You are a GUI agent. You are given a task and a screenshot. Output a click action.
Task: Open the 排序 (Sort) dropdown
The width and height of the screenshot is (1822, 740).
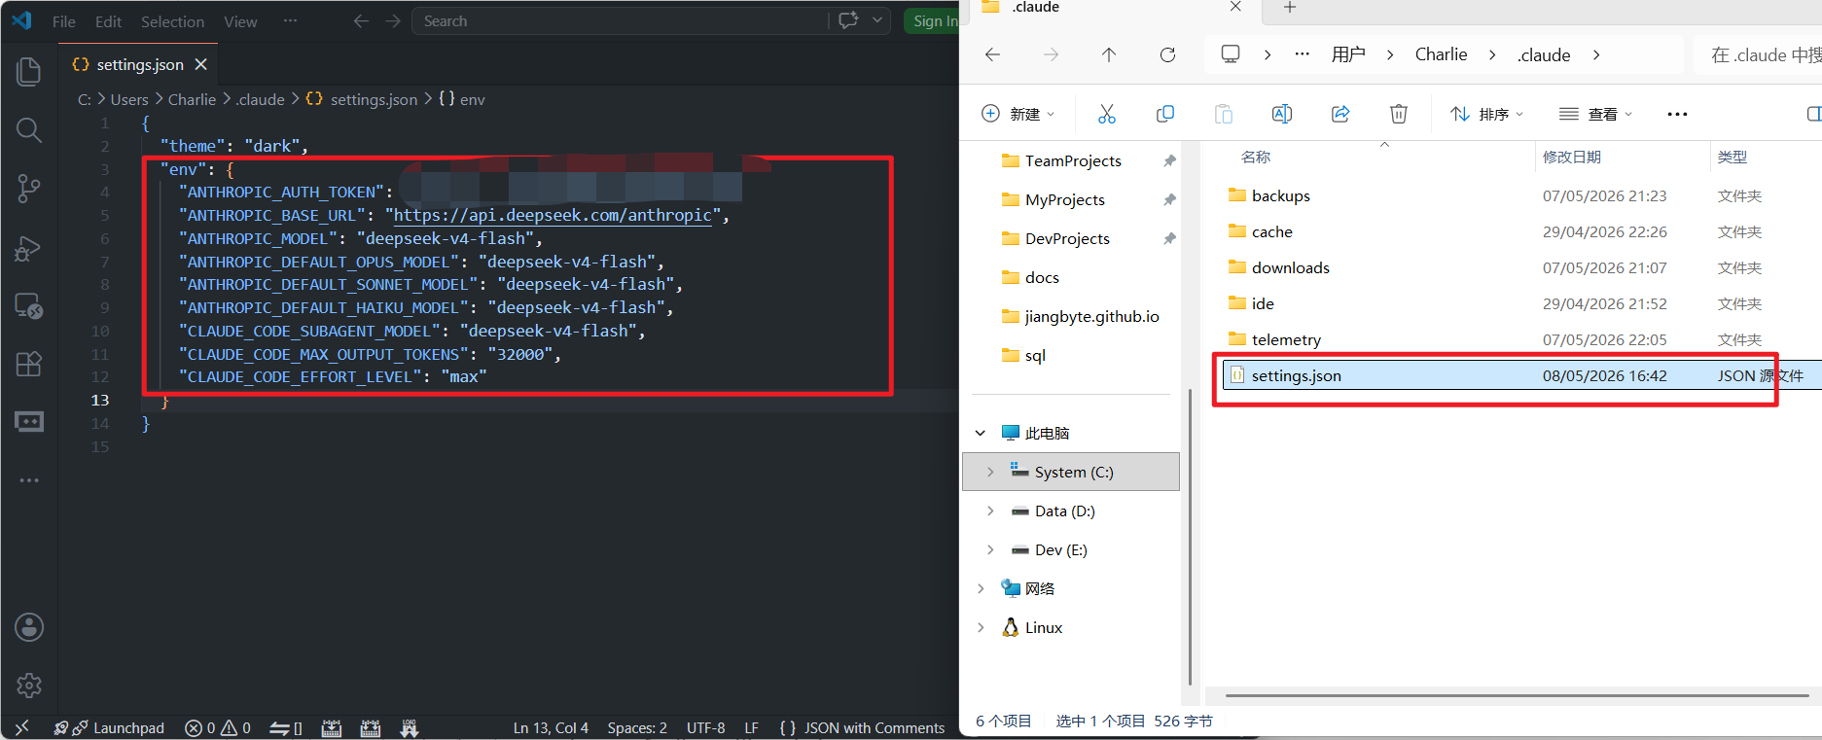click(1487, 114)
